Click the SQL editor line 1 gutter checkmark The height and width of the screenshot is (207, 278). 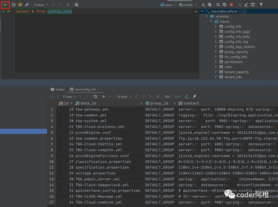[x=8, y=11]
